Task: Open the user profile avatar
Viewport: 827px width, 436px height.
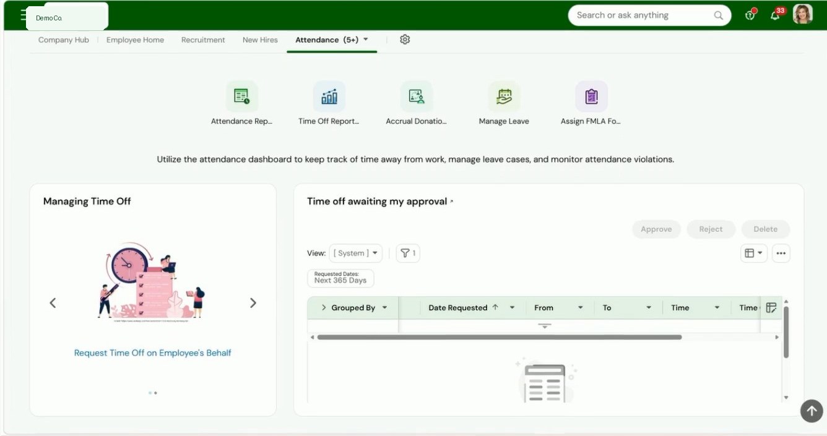Action: (x=803, y=14)
